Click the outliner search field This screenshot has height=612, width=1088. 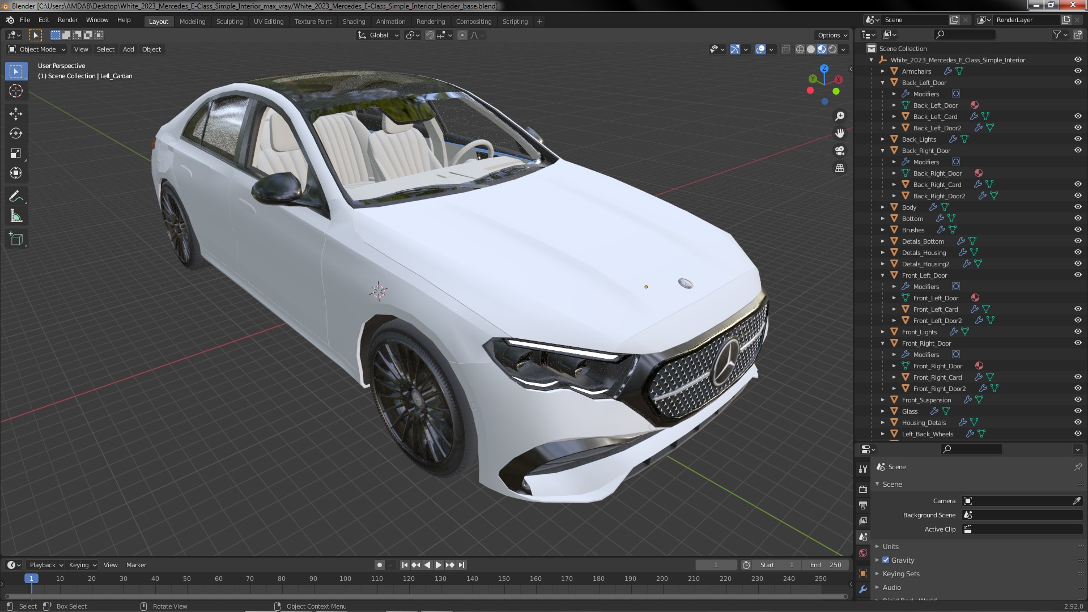pos(964,35)
